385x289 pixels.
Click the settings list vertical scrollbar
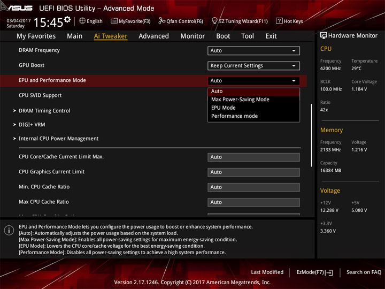click(x=311, y=135)
